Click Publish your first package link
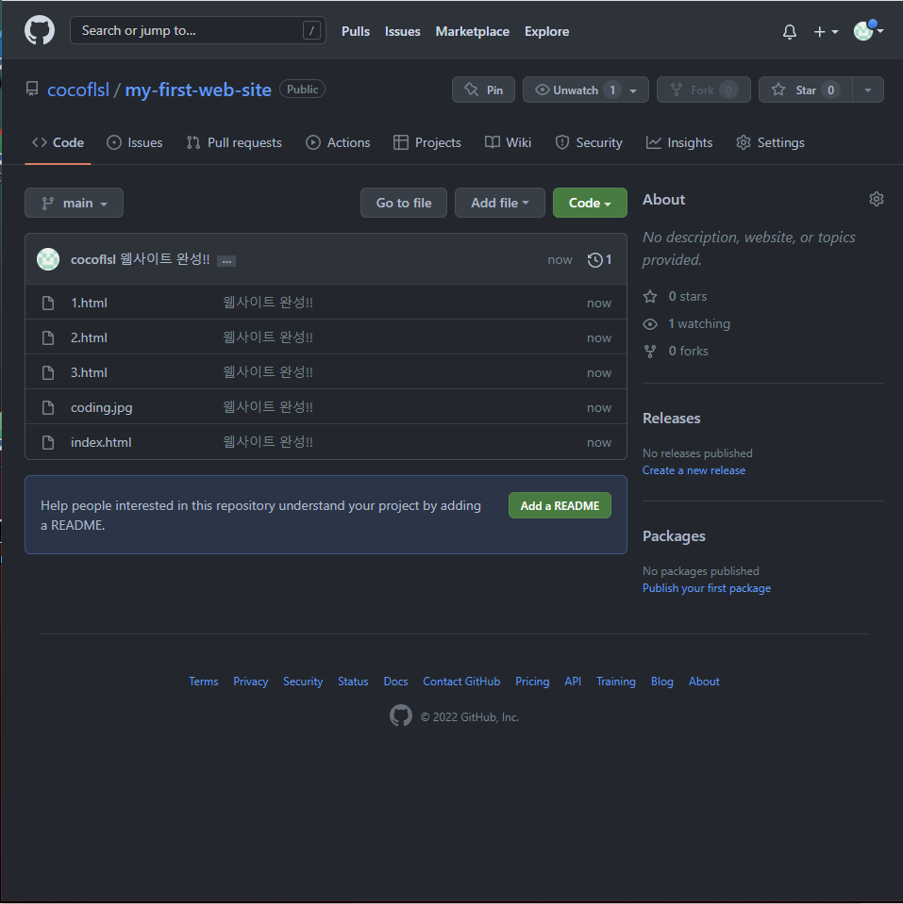Image resolution: width=903 pixels, height=904 pixels. point(707,588)
